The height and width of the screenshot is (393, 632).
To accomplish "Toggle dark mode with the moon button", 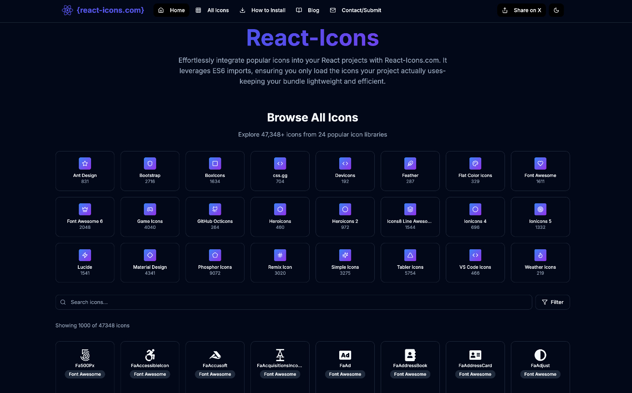I will 556,10.
